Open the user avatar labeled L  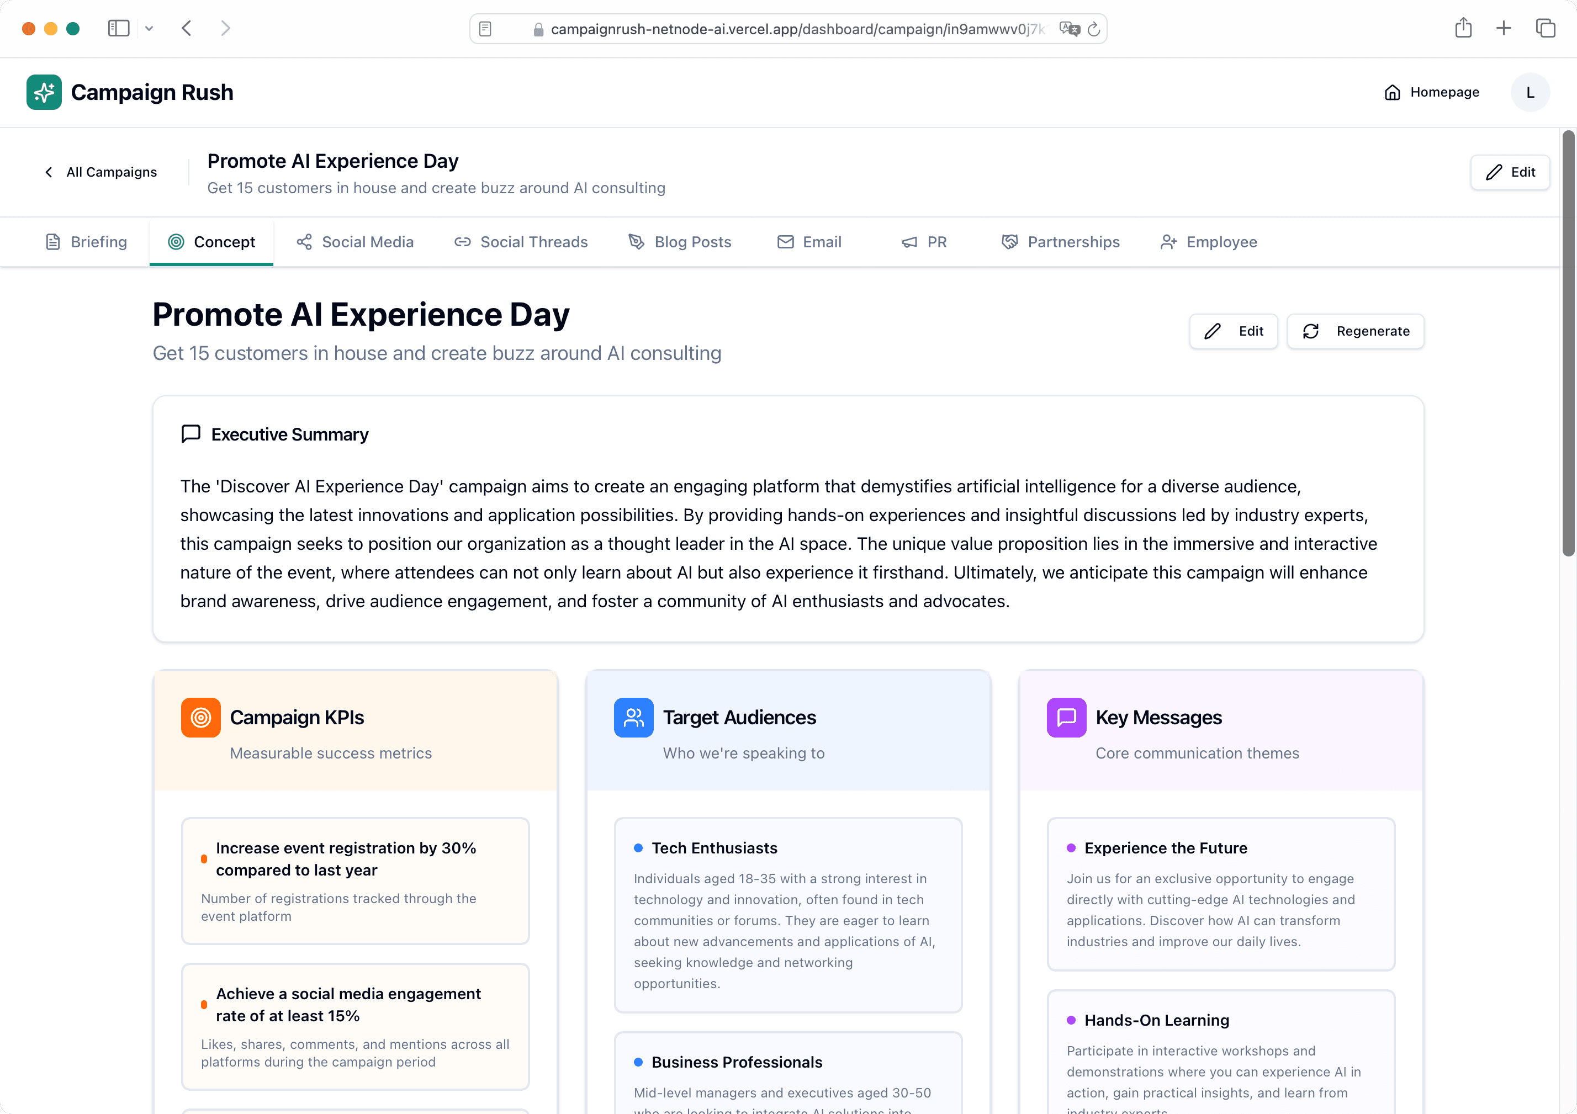coord(1530,92)
